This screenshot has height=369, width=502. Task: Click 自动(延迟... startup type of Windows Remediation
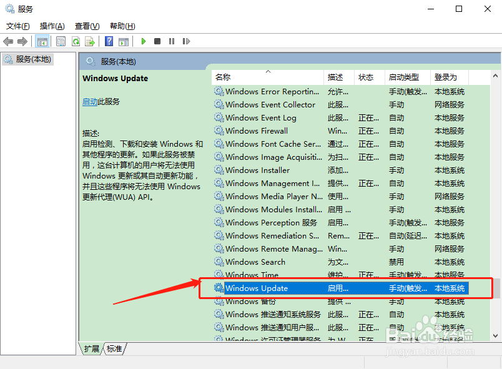click(408, 236)
